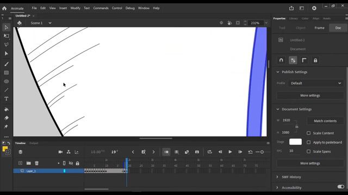Open the File menu
The width and height of the screenshot is (348, 195).
(x=34, y=8)
